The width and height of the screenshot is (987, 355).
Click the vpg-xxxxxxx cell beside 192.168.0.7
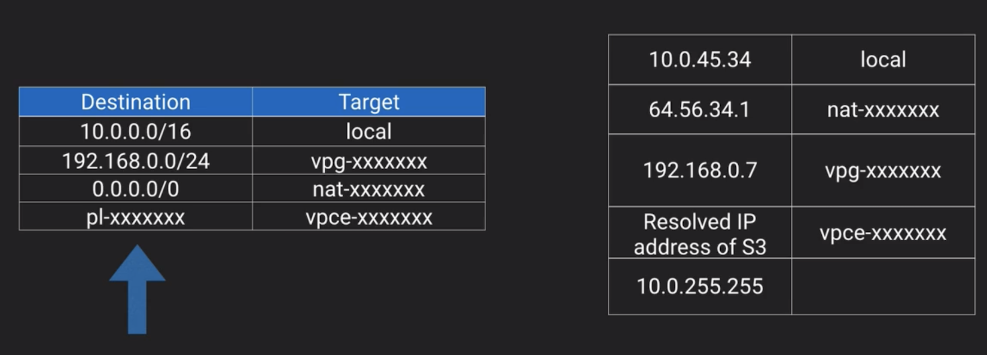pyautogui.click(x=883, y=170)
